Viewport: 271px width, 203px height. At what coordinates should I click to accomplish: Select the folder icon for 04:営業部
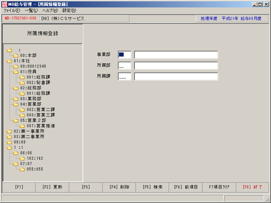tap(16, 104)
